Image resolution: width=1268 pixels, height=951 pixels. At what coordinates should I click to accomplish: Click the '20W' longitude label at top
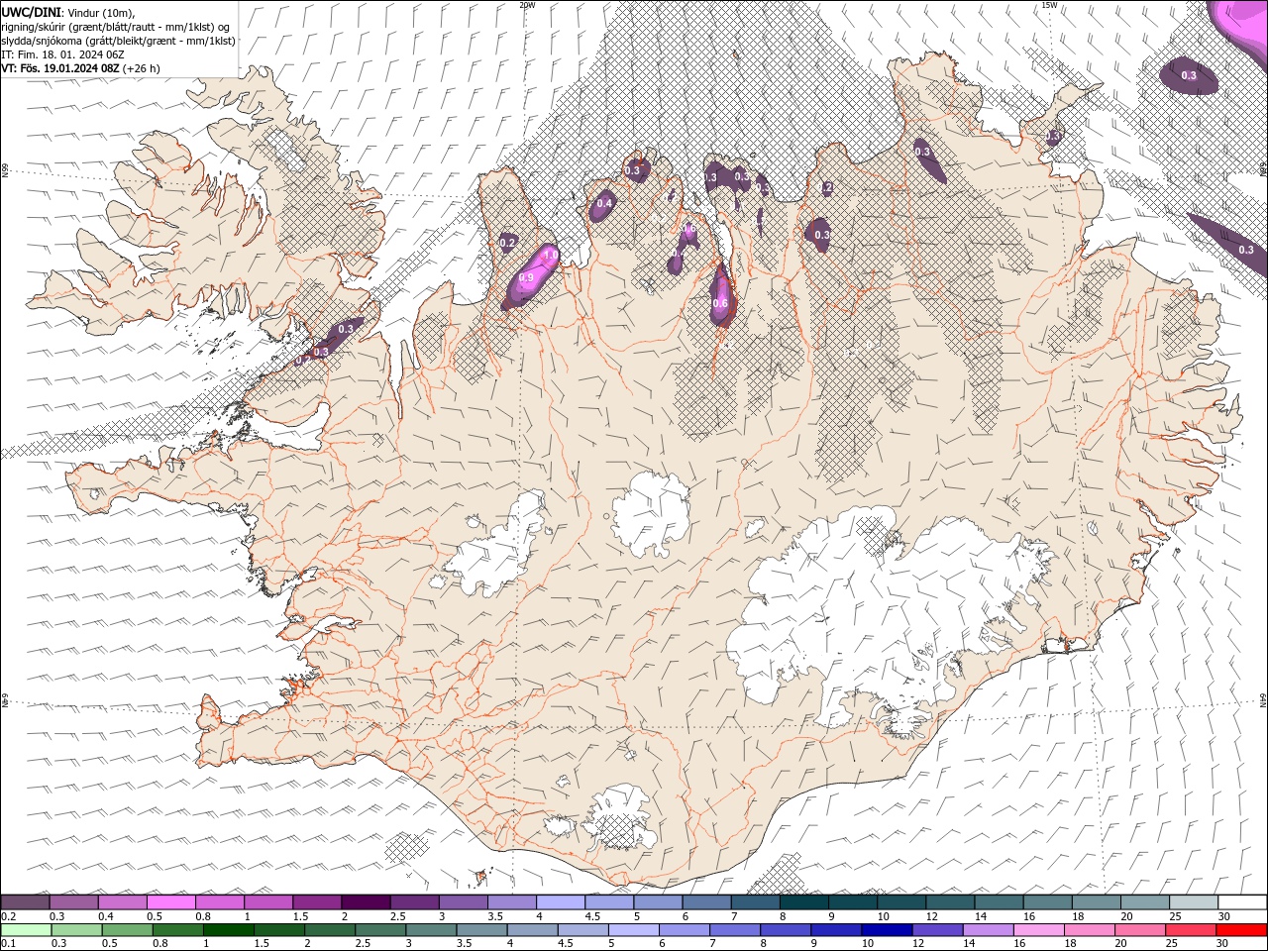click(527, 5)
